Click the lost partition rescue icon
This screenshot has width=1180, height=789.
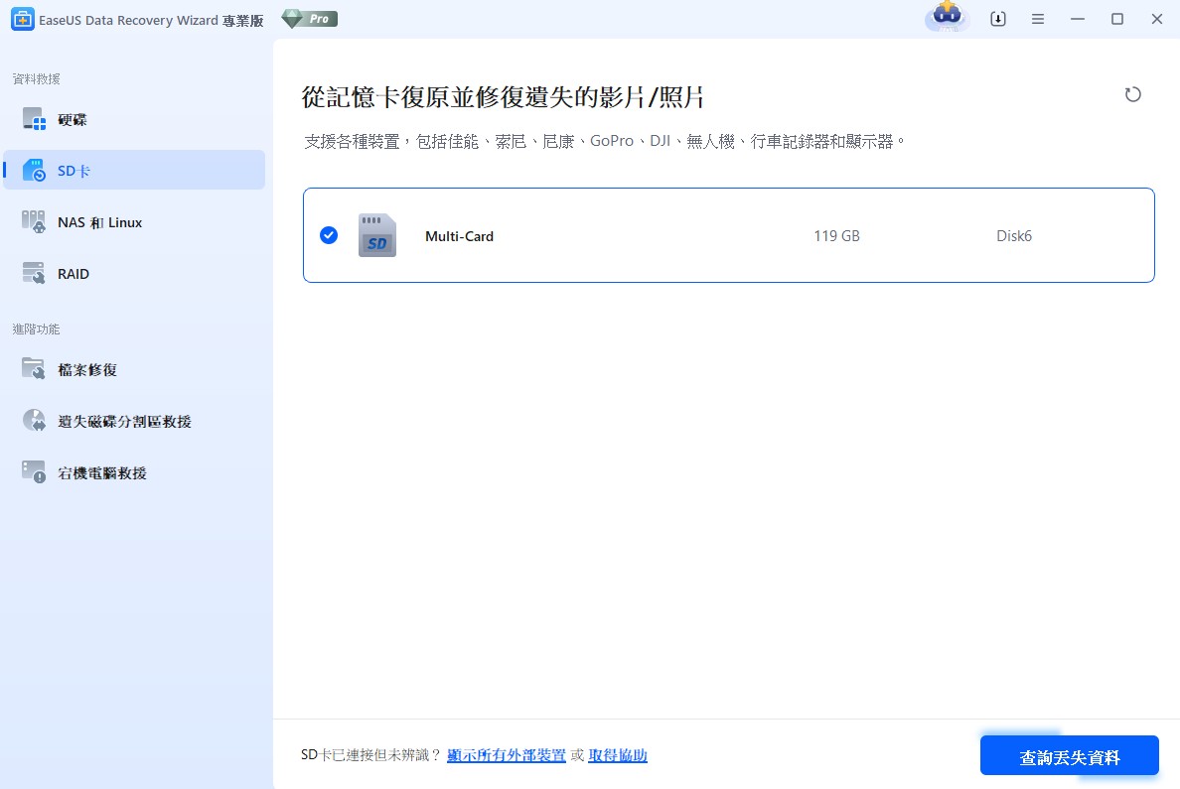click(34, 421)
